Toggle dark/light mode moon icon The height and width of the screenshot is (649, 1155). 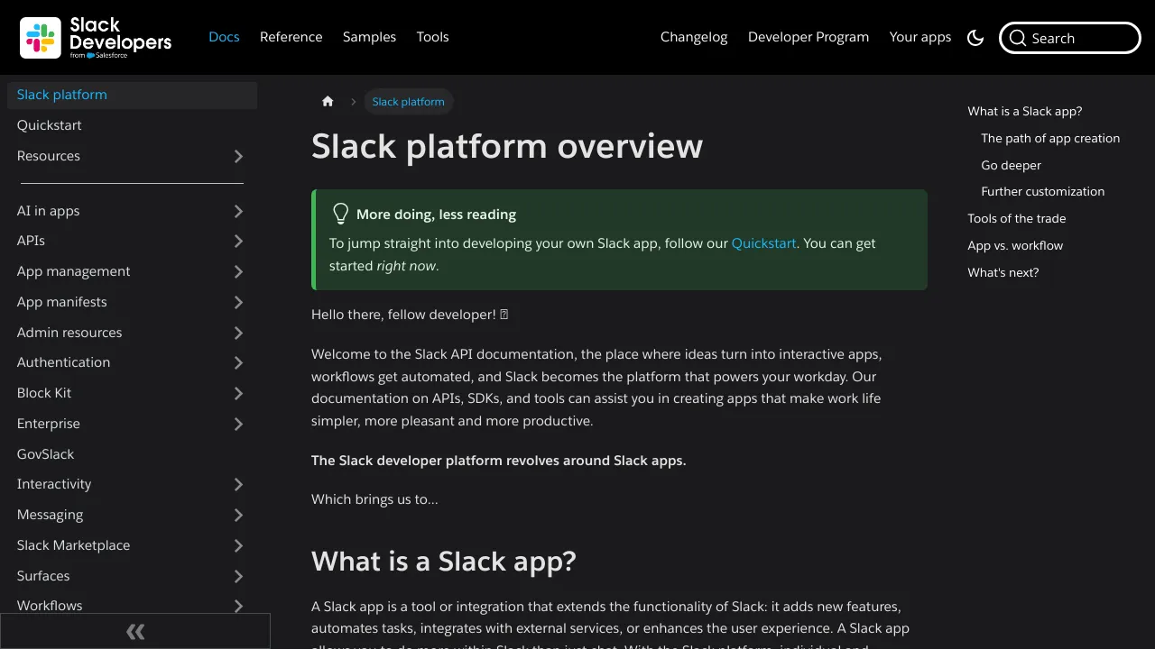click(x=975, y=38)
